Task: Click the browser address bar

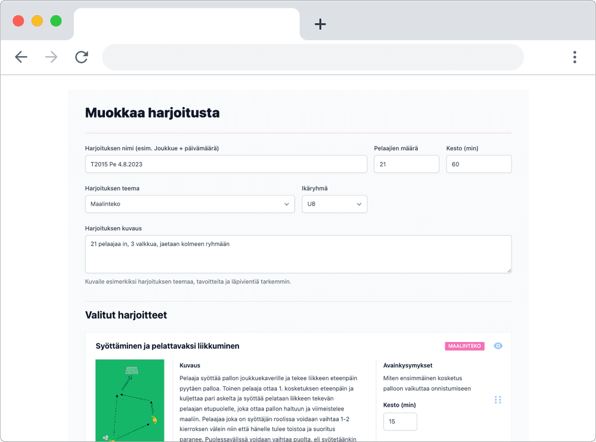Action: 313,57
